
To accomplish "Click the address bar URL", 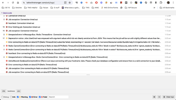I will [x=41, y=3].
